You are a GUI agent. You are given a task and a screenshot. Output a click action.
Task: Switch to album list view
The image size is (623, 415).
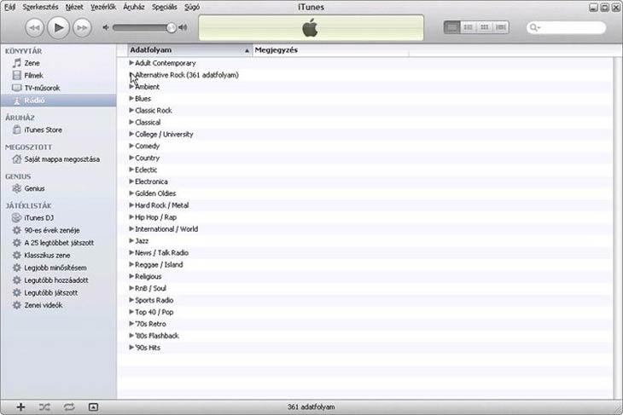click(468, 27)
